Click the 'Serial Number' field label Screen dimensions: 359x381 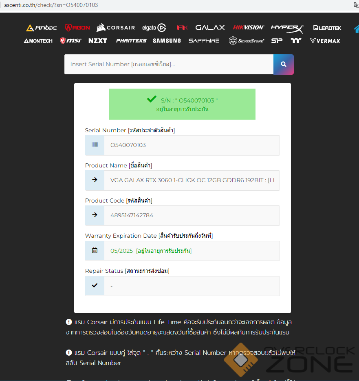(x=130, y=131)
